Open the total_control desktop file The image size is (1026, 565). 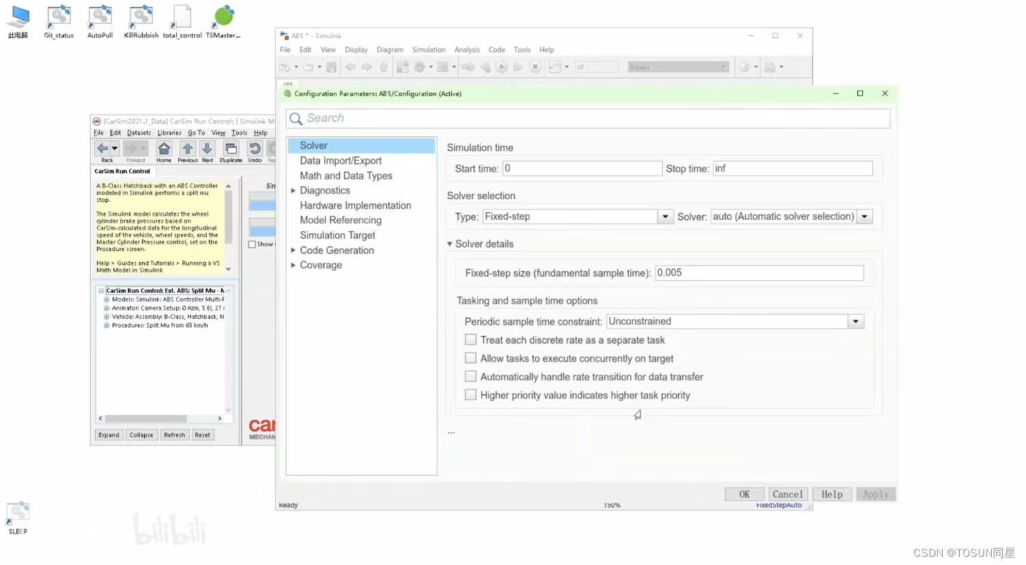tap(182, 22)
